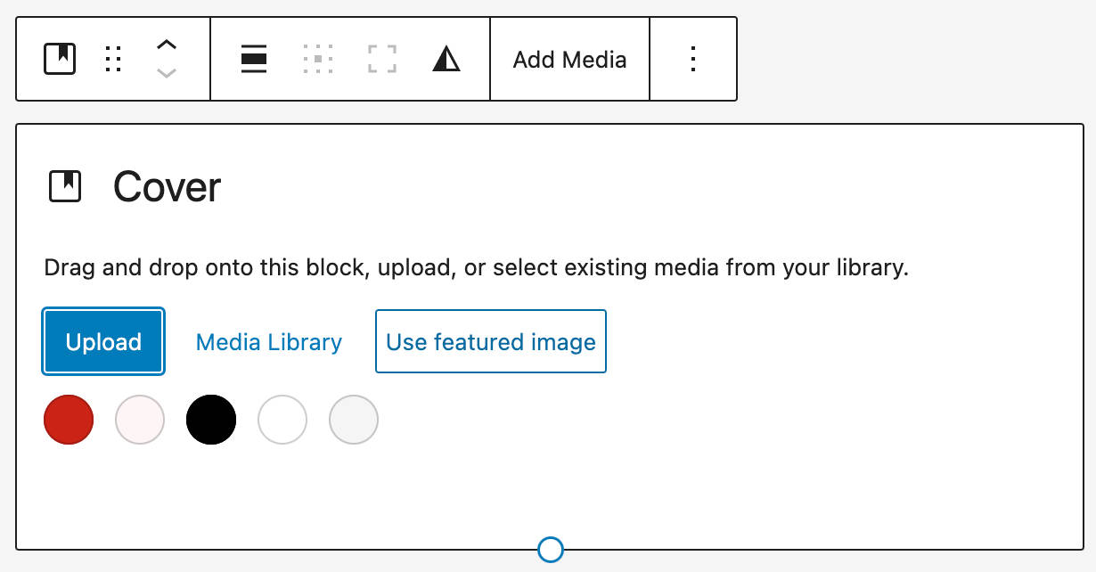Click the Upload button
Screen dimensions: 1096x572
[x=102, y=341]
